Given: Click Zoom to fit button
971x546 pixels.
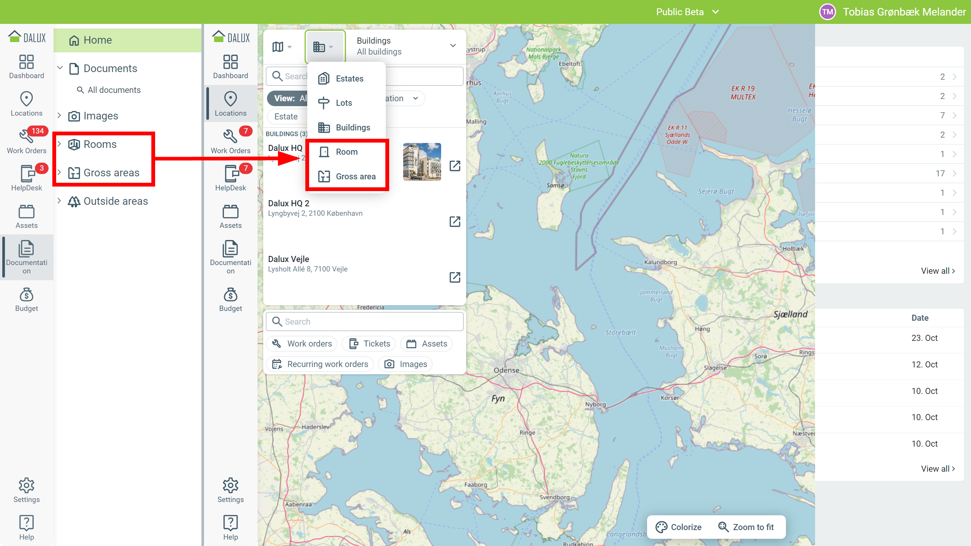Looking at the screenshot, I should (746, 527).
